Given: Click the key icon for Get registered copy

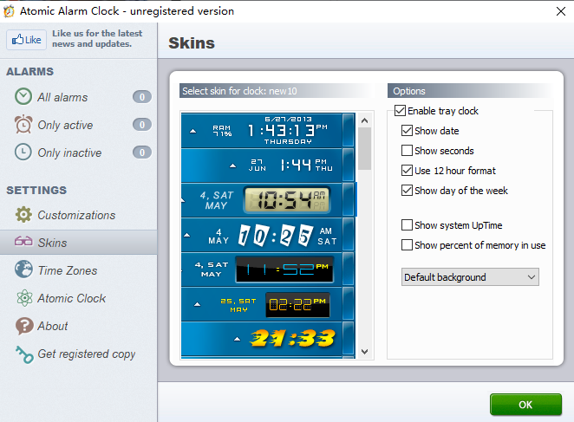Looking at the screenshot, I should [23, 354].
